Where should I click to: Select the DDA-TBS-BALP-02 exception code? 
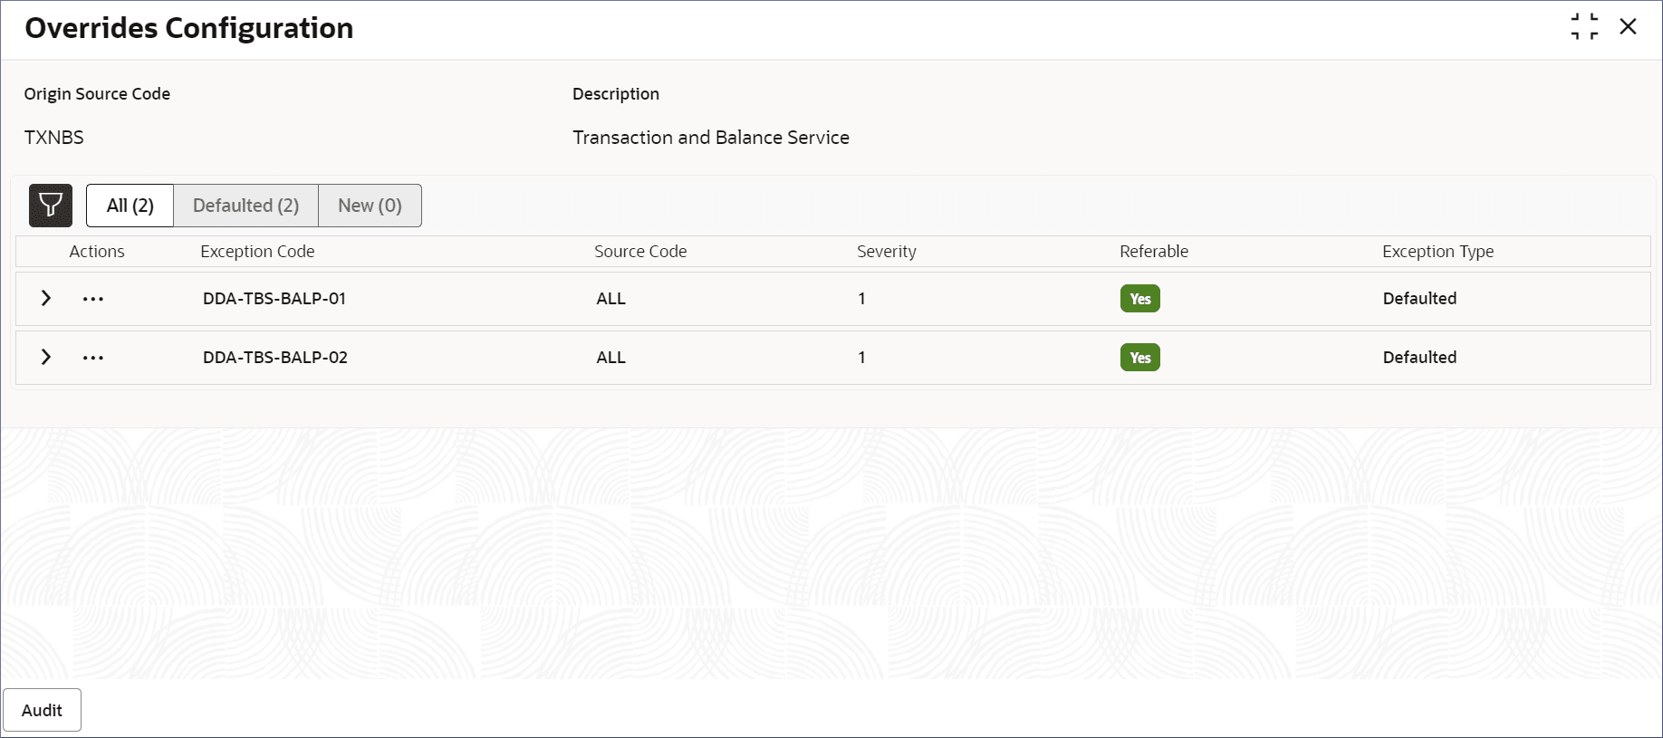coord(275,358)
